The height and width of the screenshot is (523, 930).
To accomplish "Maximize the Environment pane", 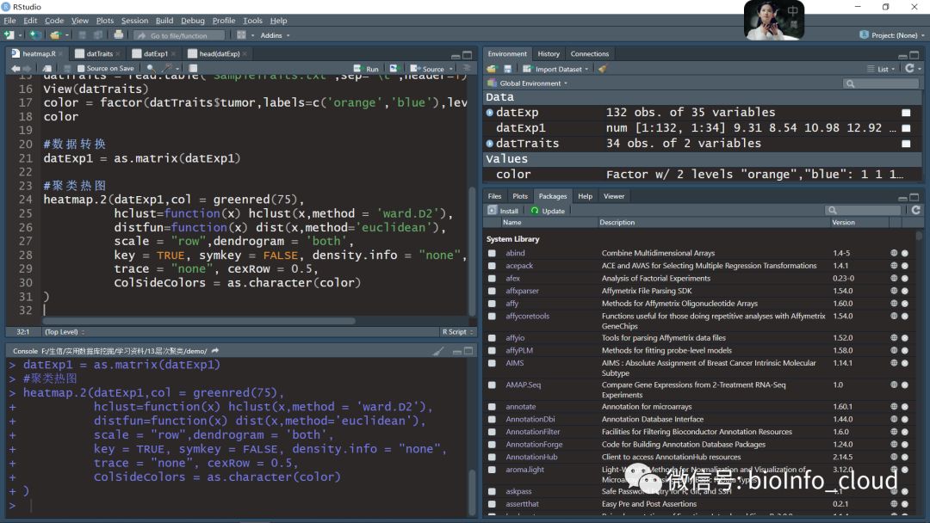I will [x=914, y=55].
